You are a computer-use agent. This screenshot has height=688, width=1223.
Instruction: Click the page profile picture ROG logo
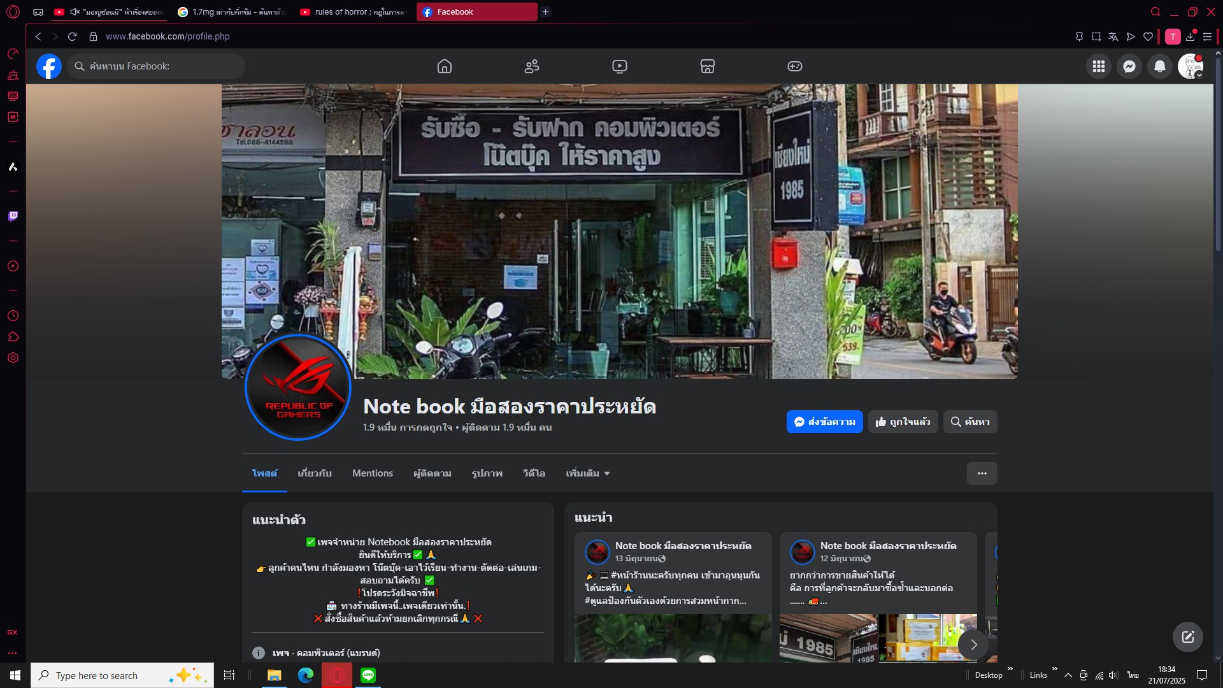click(298, 387)
